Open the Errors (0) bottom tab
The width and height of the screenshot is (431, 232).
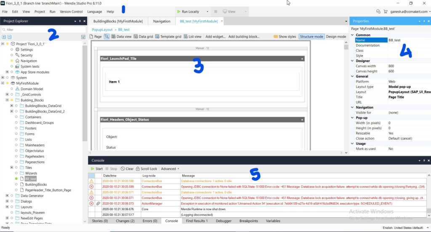(x=150, y=221)
